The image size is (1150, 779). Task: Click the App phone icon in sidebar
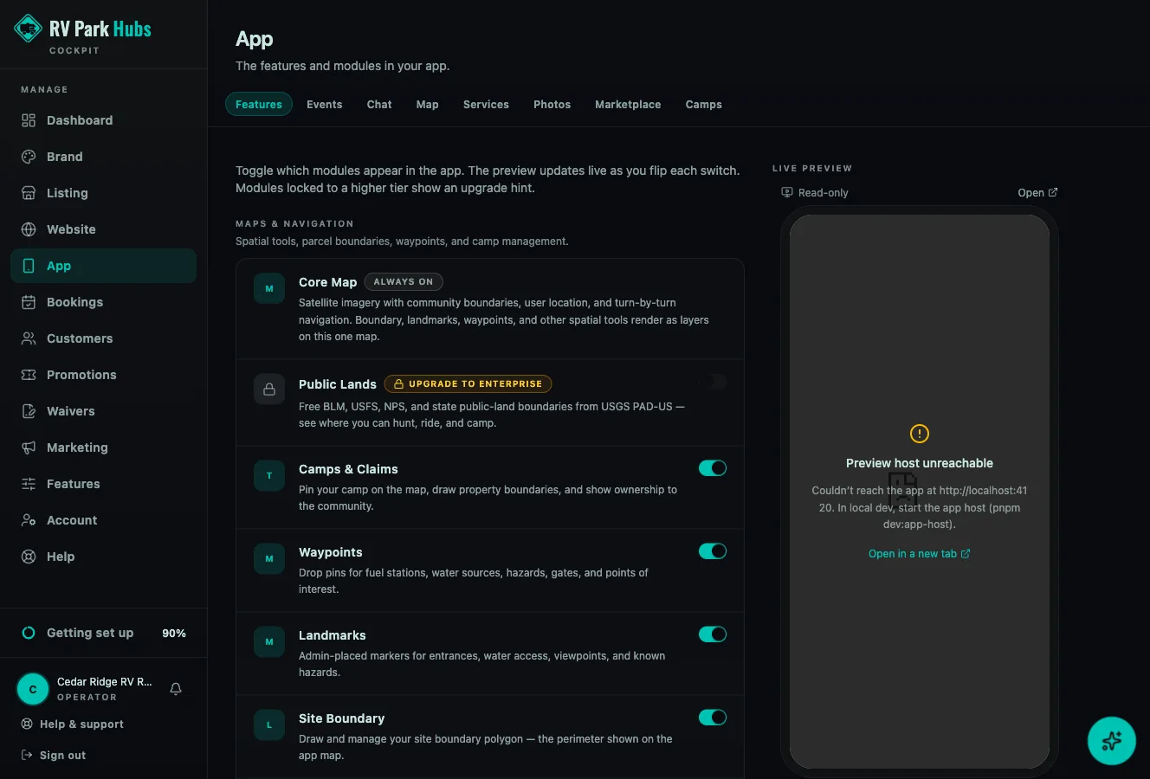click(29, 266)
